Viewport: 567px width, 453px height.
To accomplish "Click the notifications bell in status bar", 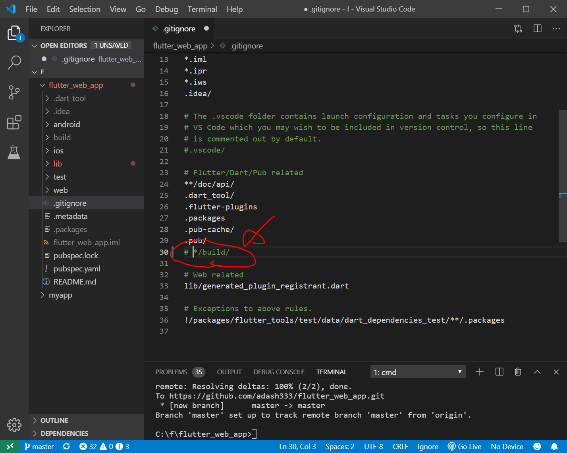I will [554, 447].
